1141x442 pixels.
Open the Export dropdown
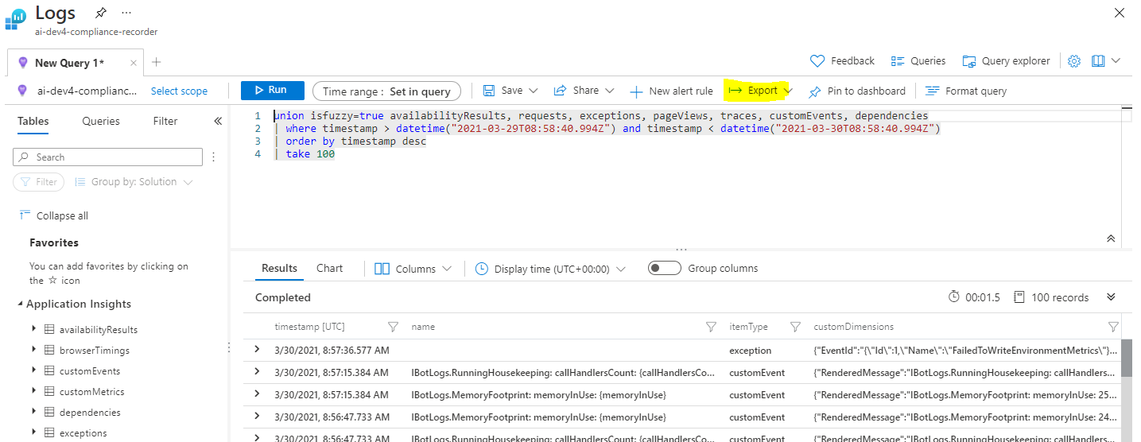coord(760,91)
